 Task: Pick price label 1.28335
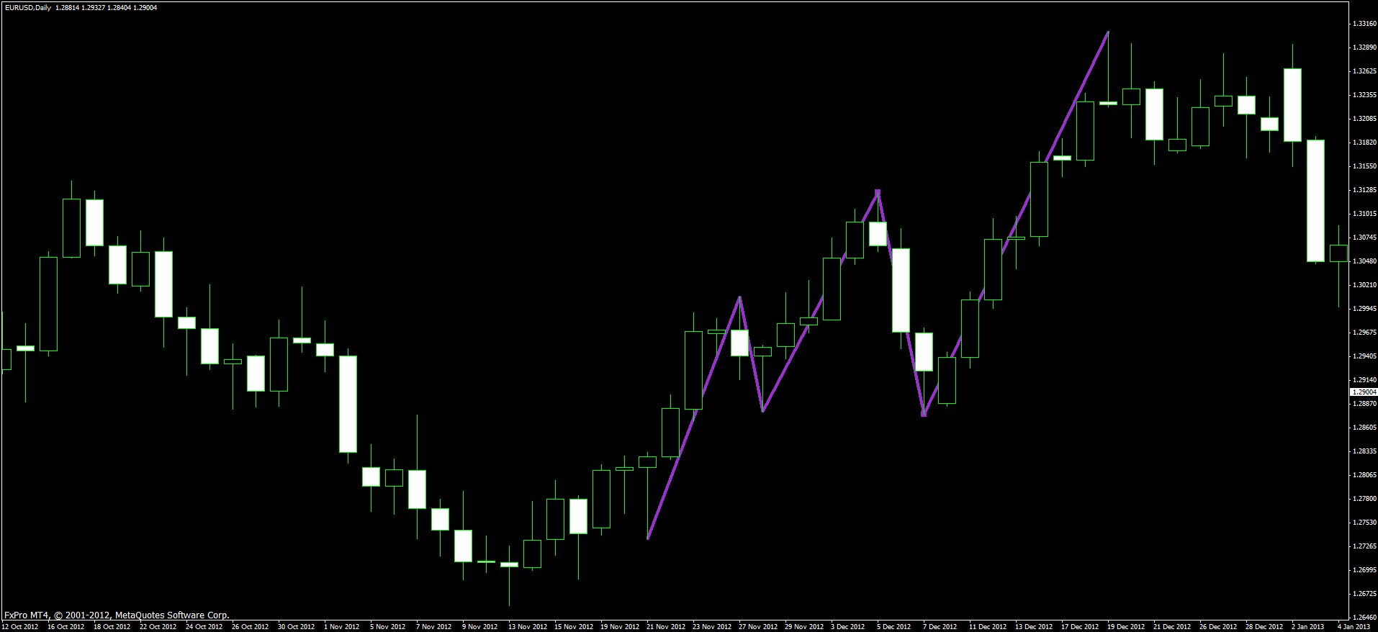click(1364, 451)
